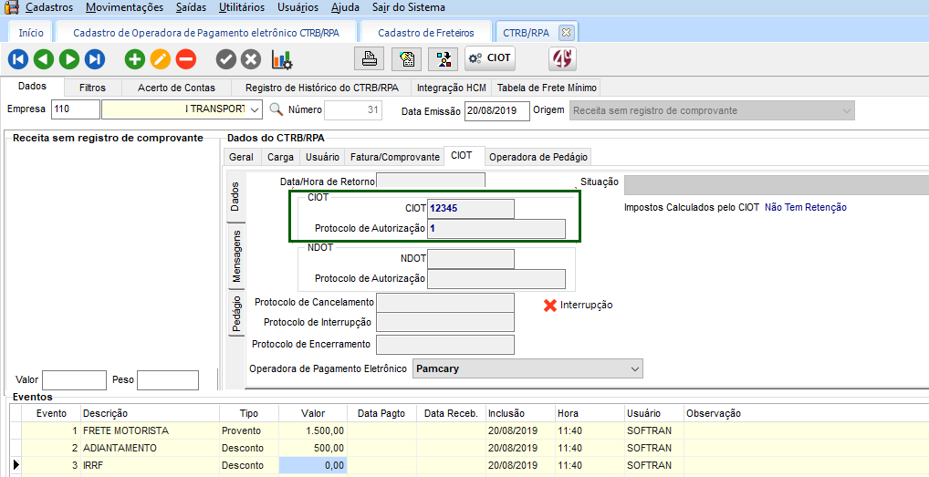Close the CTRB/RPA tab
Image resolution: width=929 pixels, height=477 pixels.
(566, 32)
